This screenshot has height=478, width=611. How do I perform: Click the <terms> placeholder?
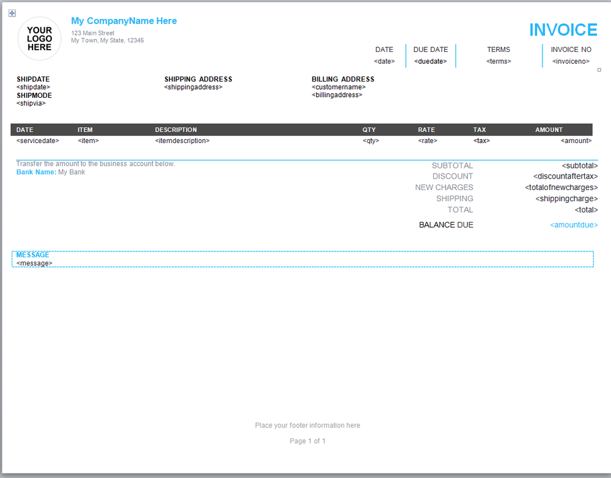pyautogui.click(x=498, y=61)
